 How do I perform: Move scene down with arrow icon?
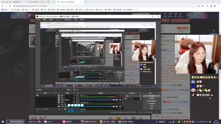coord(47,109)
